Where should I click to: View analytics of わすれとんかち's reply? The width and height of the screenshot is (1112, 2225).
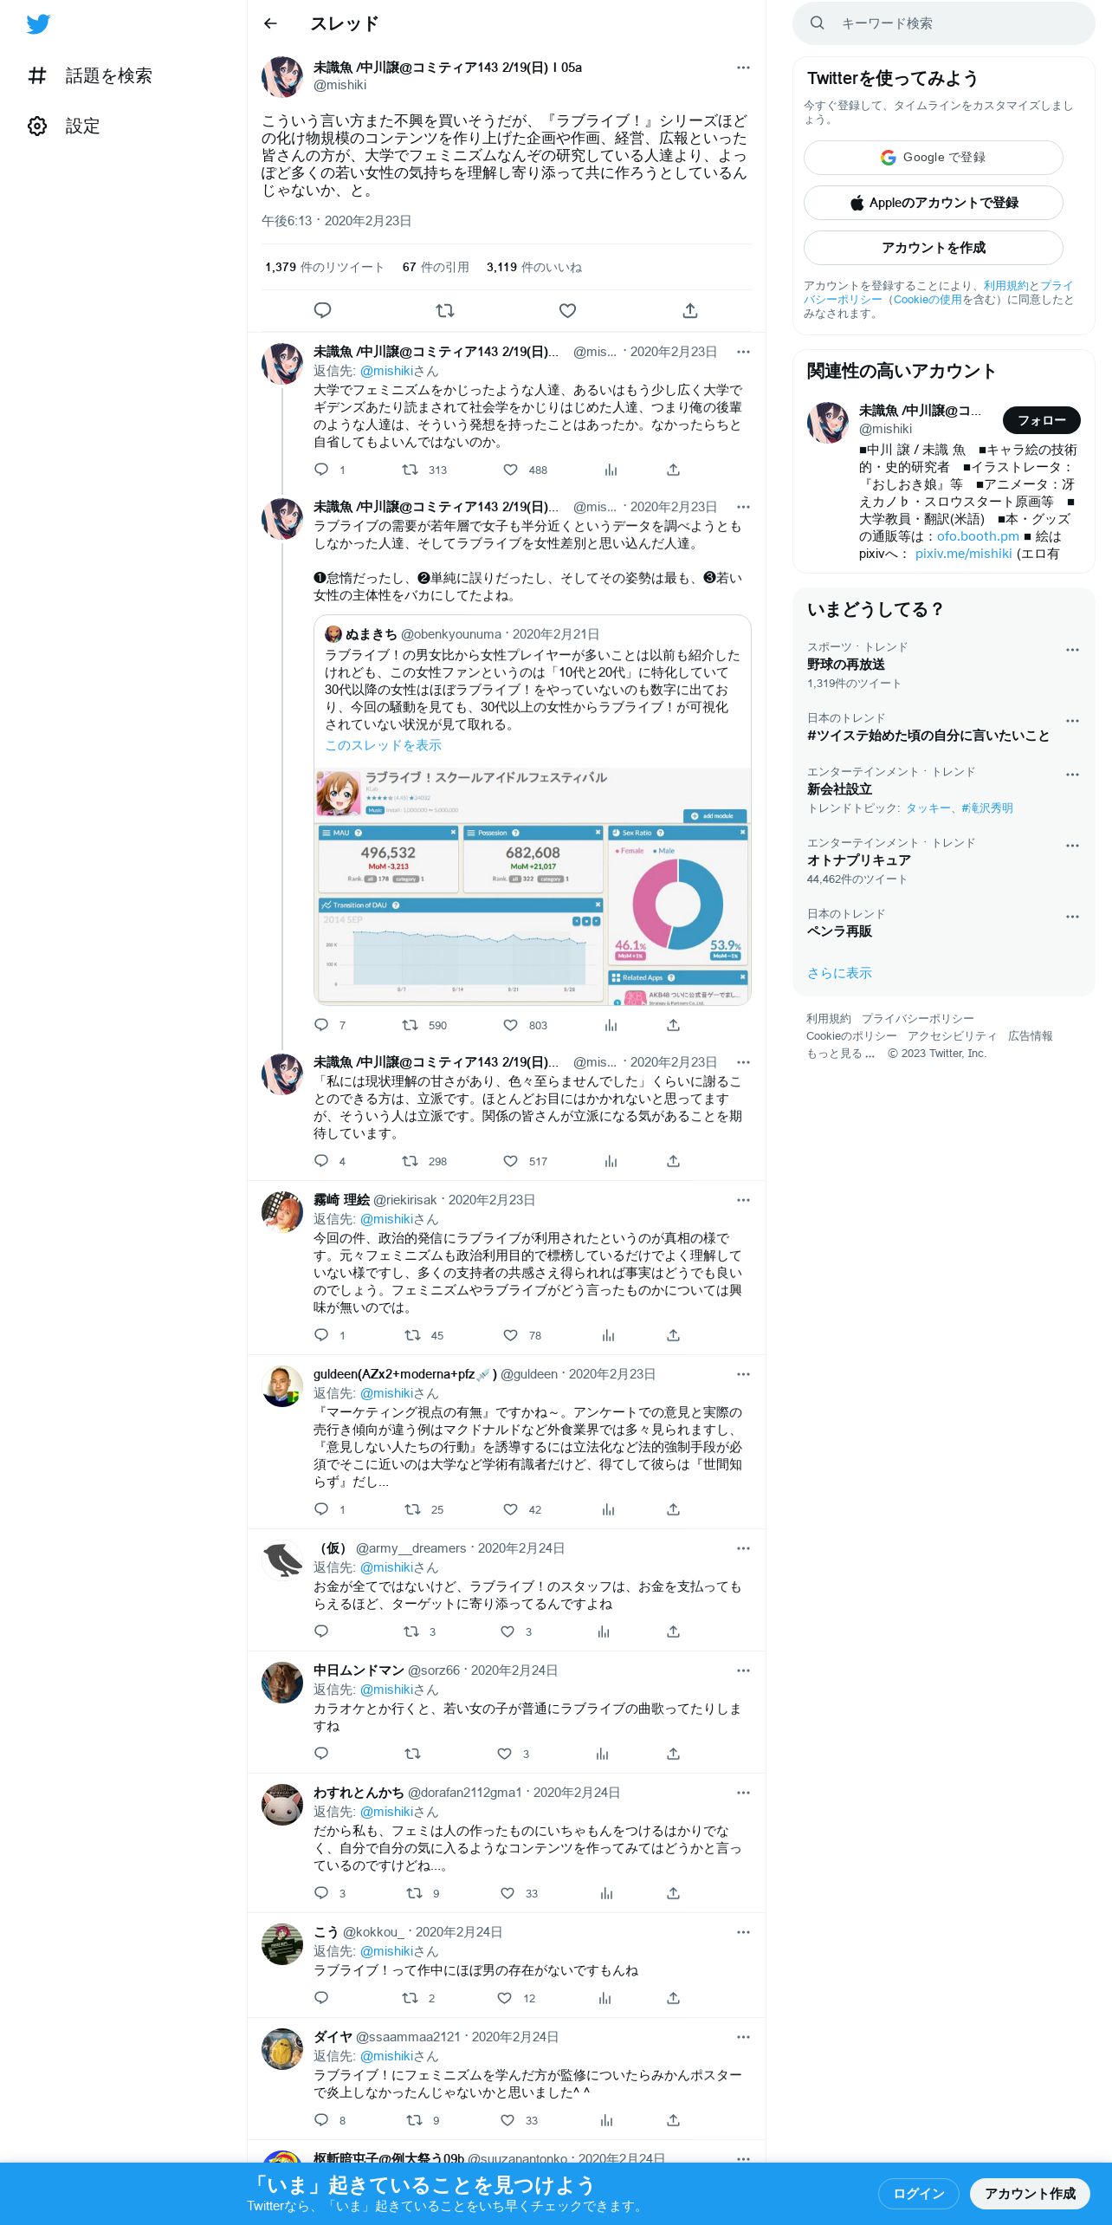(x=606, y=1893)
